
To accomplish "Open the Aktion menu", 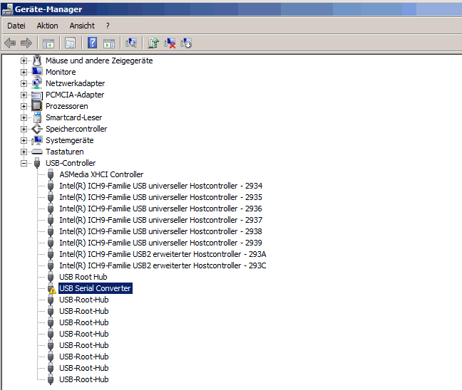I will pyautogui.click(x=48, y=26).
